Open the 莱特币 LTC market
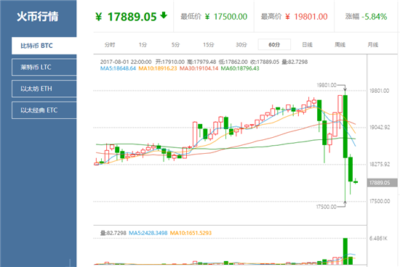Image resolution: width=400 pixels, height=267 pixels. click(44, 67)
